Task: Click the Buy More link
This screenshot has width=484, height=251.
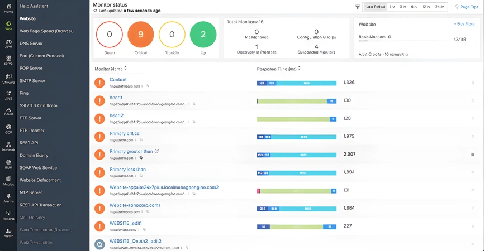Action: click(x=464, y=24)
